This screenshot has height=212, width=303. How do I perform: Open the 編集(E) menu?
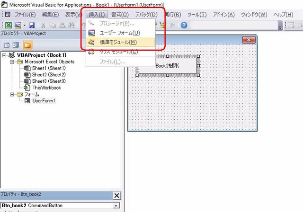[51, 15]
